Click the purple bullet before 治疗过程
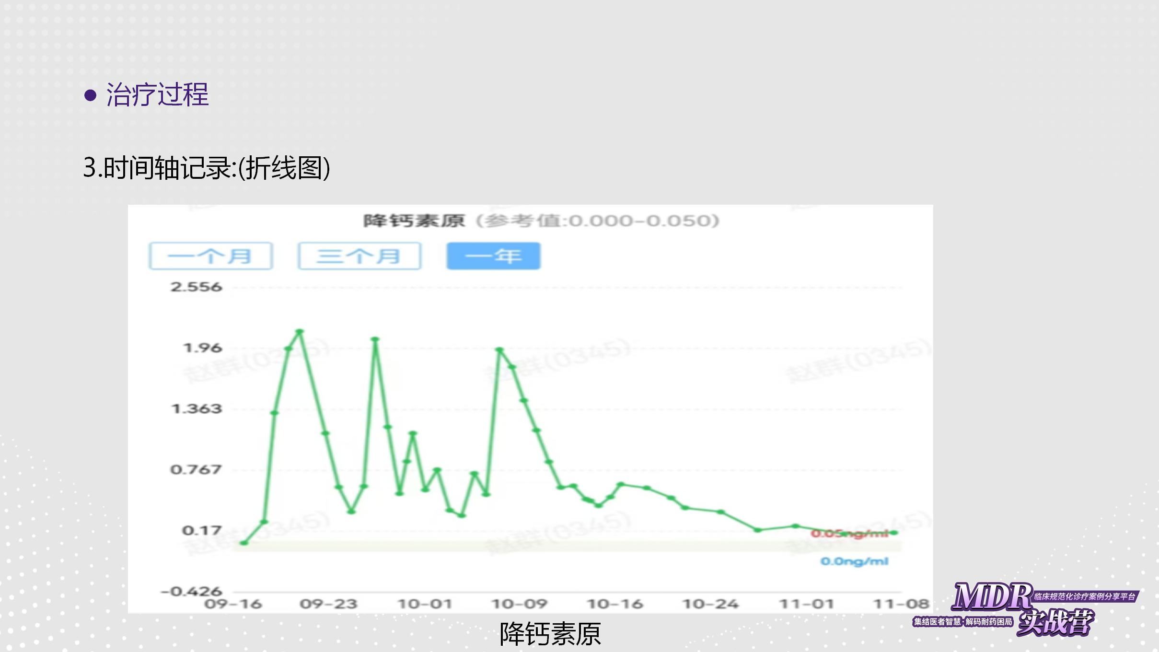Viewport: 1159px width, 652px height. [90, 95]
